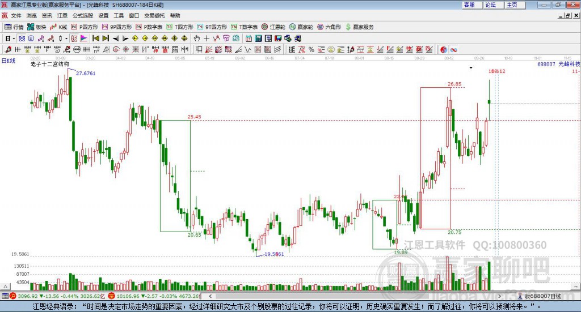Click small black triangle above chart
The width and height of the screenshot is (581, 312).
tap(471, 67)
